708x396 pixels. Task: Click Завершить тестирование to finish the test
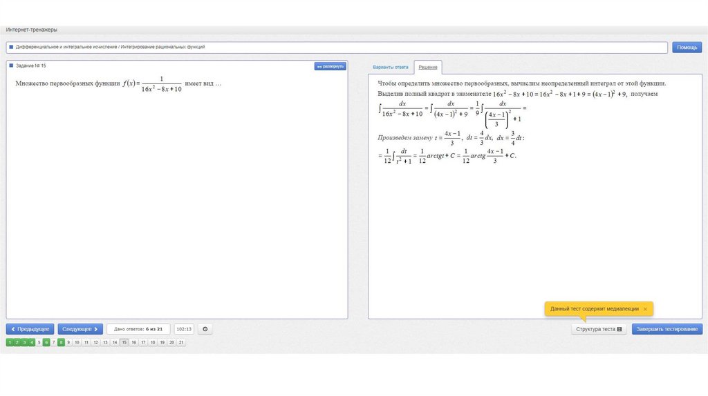(667, 329)
